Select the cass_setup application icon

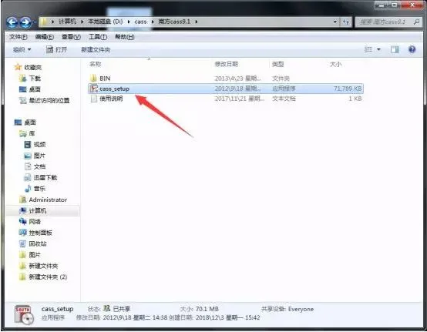coord(94,89)
